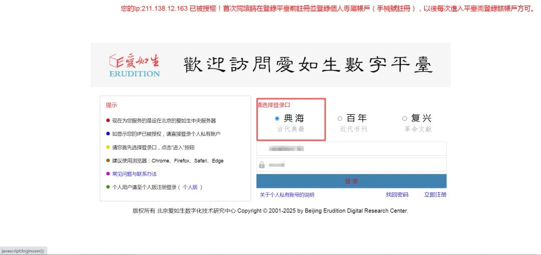The image size is (541, 255).
Task: Click the 古代典籍 subtitle under 典海
Action: click(291, 129)
